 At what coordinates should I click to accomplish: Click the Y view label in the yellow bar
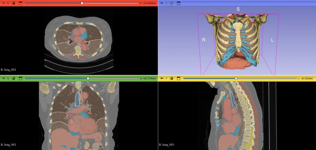pos(166,79)
